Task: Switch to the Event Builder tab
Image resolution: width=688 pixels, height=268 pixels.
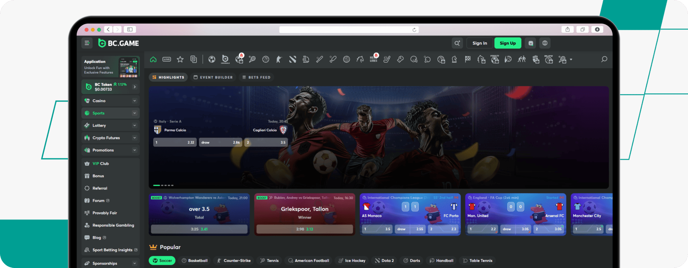Action: point(213,77)
